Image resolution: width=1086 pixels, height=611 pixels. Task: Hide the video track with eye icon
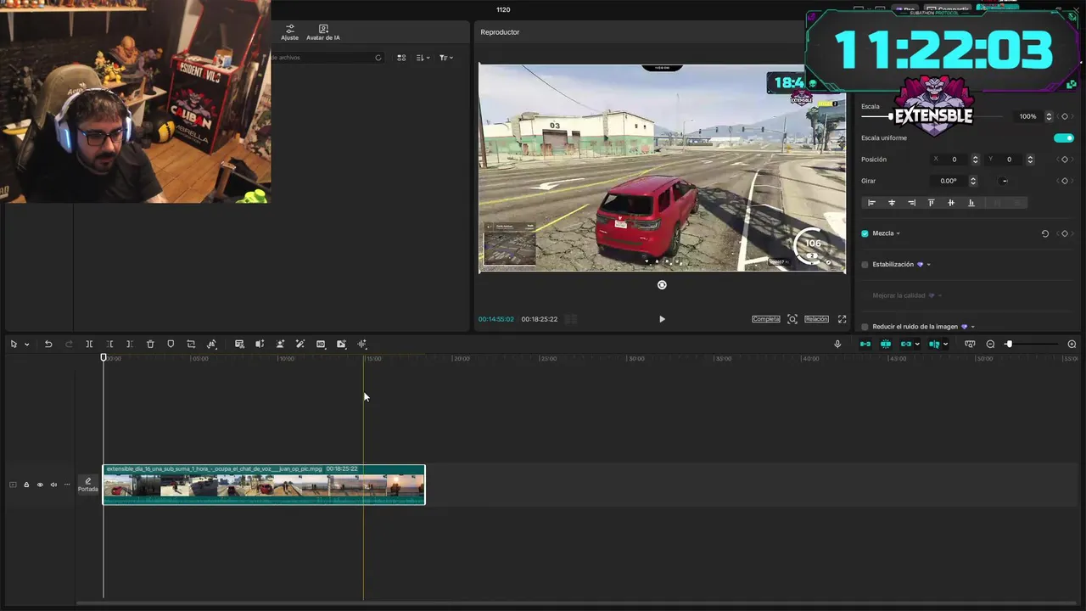coord(40,485)
